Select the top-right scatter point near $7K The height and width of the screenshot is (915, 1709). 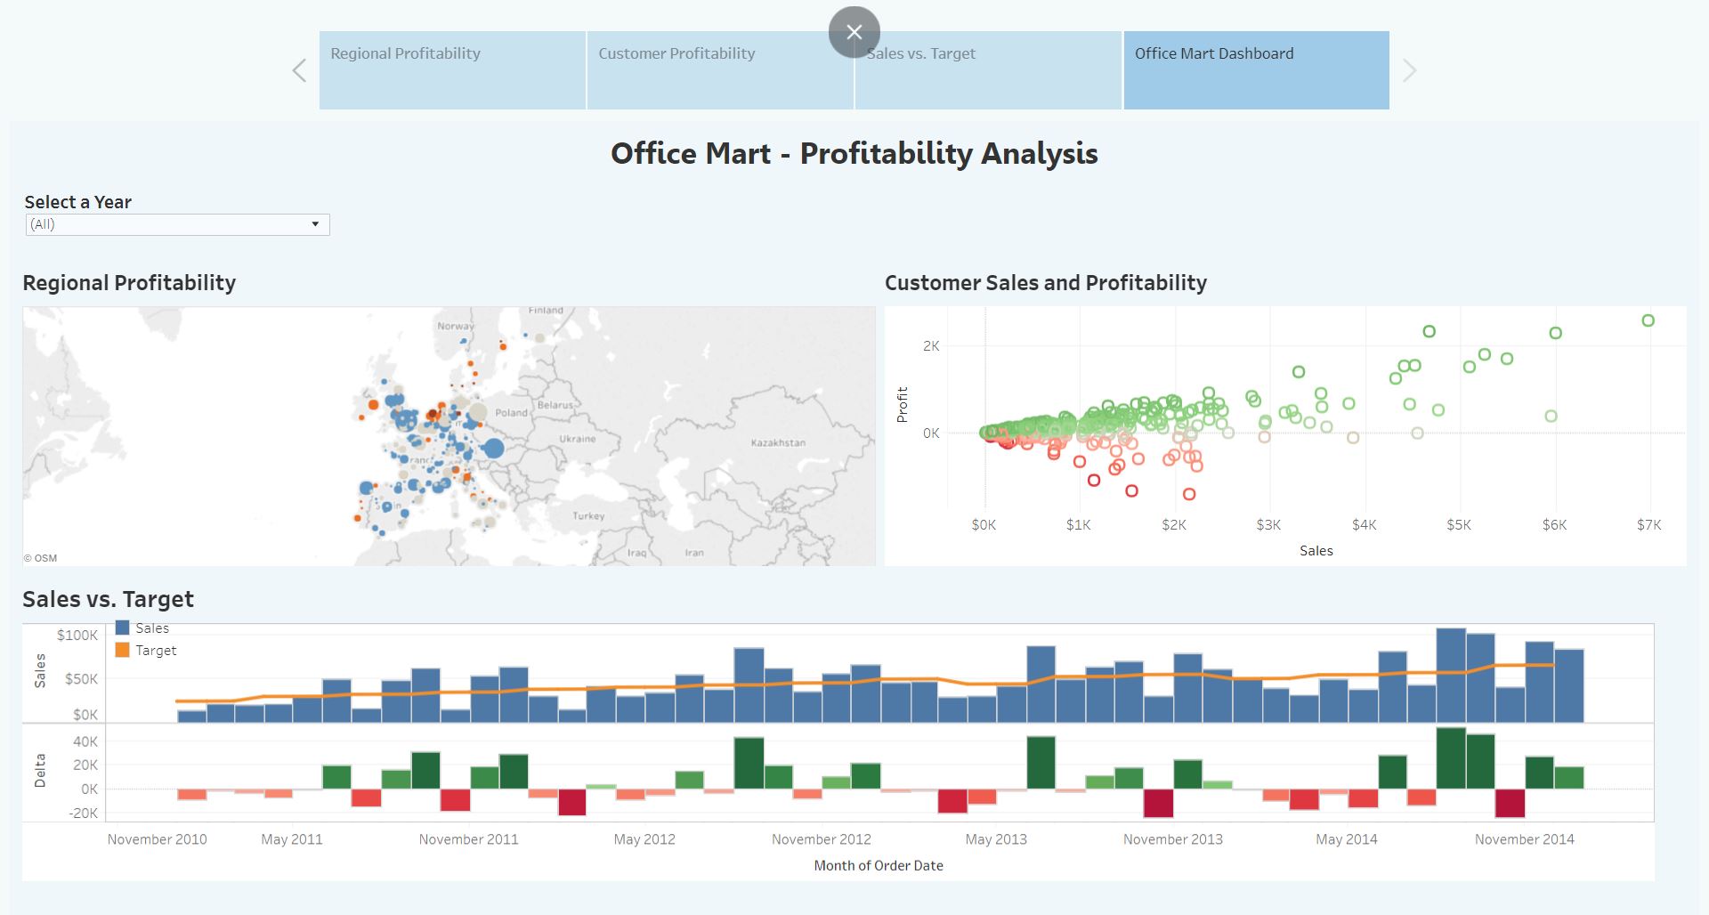point(1648,320)
